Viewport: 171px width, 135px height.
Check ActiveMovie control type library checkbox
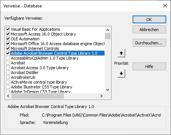coord(8,82)
